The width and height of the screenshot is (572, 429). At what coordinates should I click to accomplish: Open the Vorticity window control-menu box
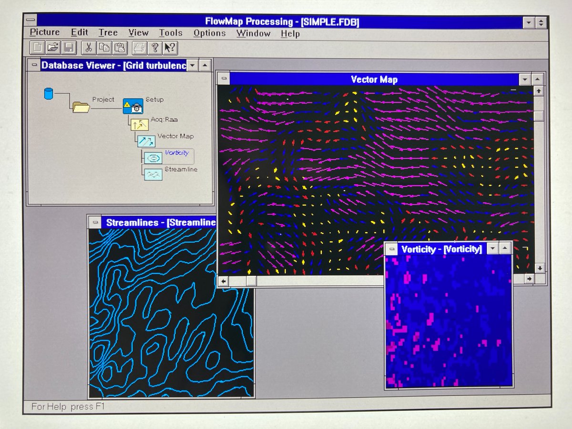point(392,249)
